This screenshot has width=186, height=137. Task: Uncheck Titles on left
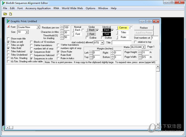(x=8, y=42)
